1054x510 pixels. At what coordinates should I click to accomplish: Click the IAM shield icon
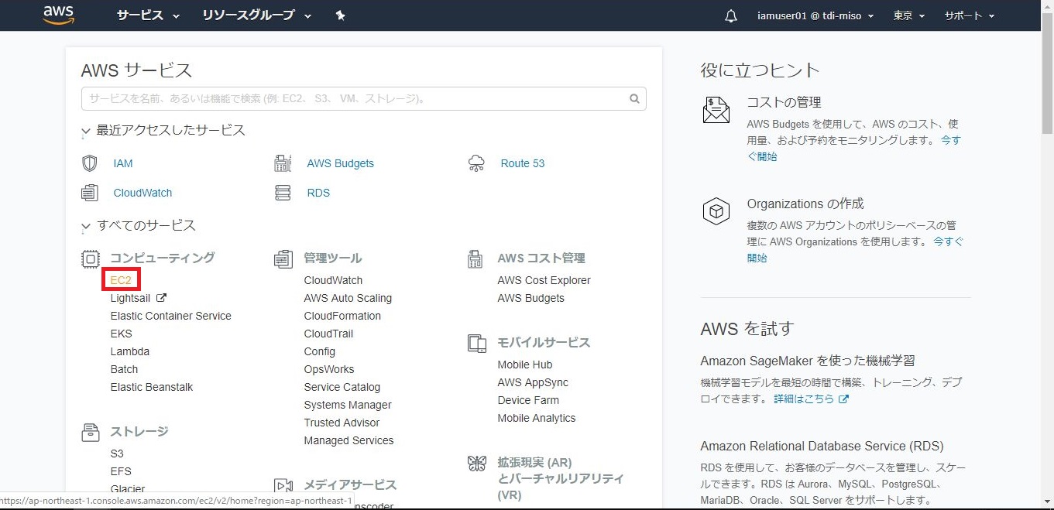click(90, 163)
